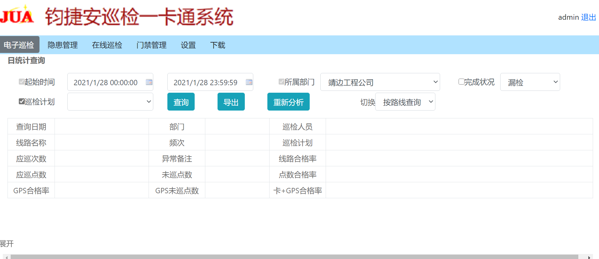Click the end time input 2021/1/28 23:59:59
Screen dimensions: 599x259
pyautogui.click(x=210, y=82)
